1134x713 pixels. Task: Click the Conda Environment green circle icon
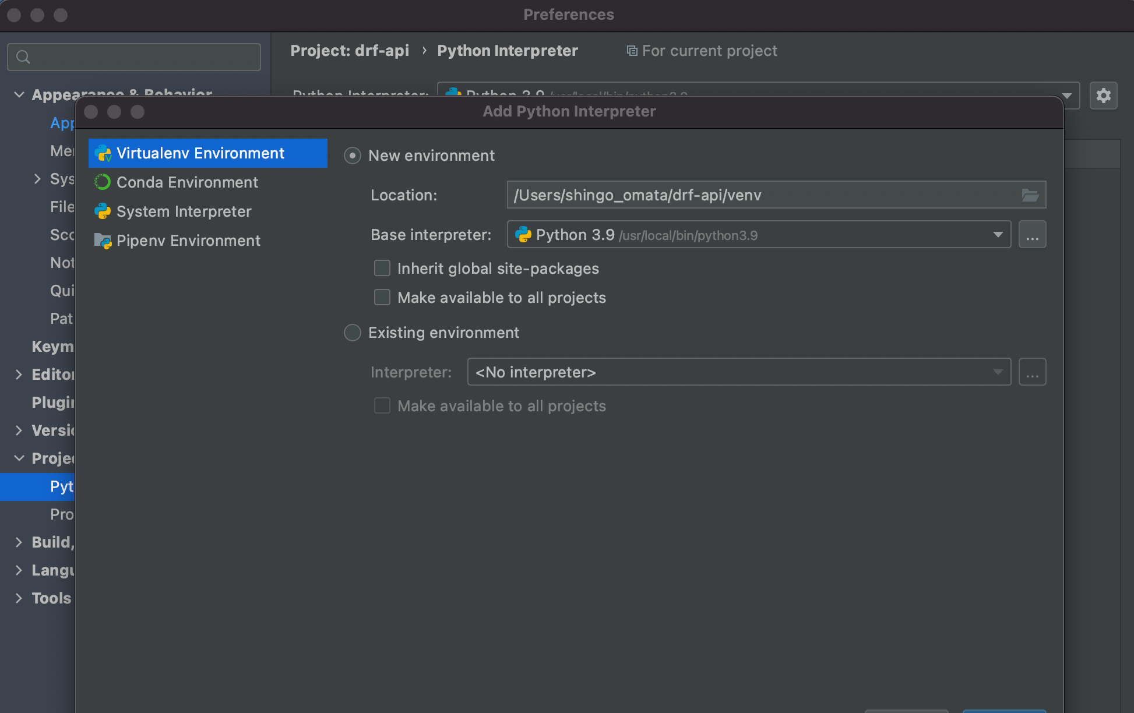click(x=103, y=182)
